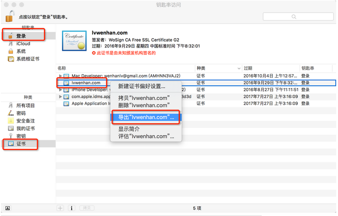Click the com.apple.idms row certificate icon
Screen dimensions: 338x216
tap(66, 96)
